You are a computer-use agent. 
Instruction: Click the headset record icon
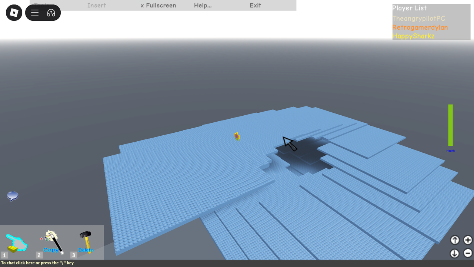click(51, 13)
